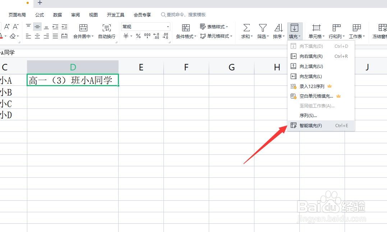The image size is (387, 232).
Task: Open 会员专享 tab
Action: tap(142, 15)
